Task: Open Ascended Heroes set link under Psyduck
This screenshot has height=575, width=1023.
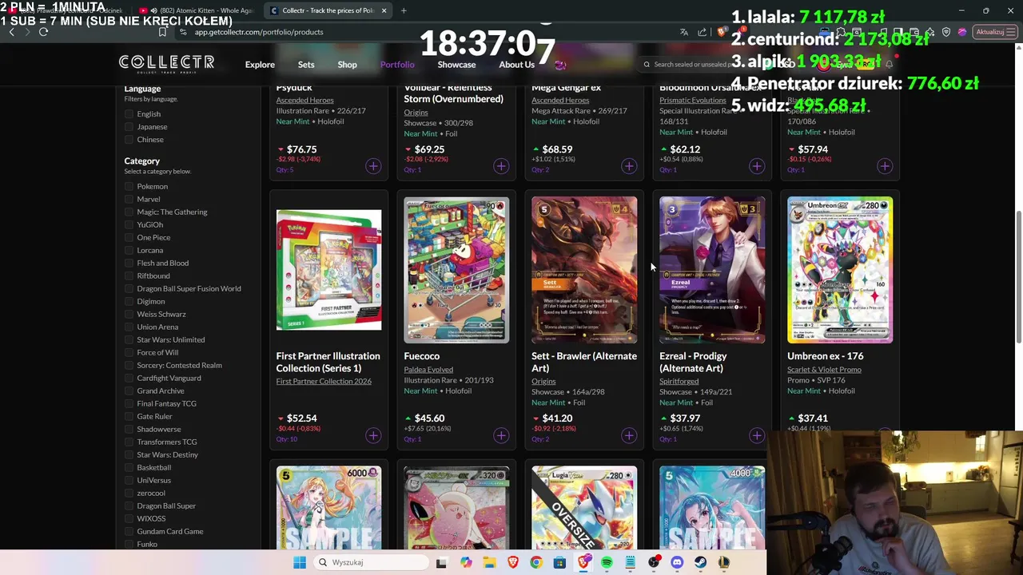Action: pos(305,100)
